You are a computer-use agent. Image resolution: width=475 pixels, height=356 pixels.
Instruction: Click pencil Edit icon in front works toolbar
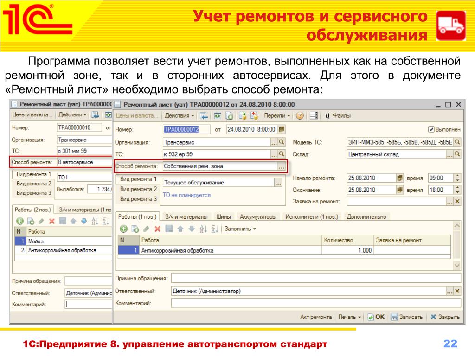pos(146,229)
